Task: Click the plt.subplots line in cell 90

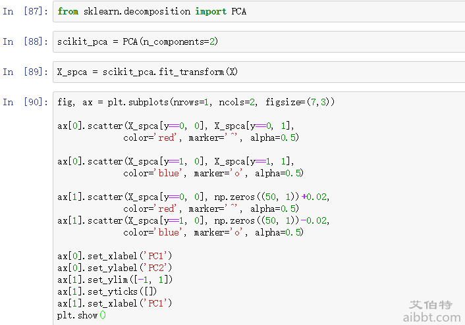Action: [x=196, y=102]
